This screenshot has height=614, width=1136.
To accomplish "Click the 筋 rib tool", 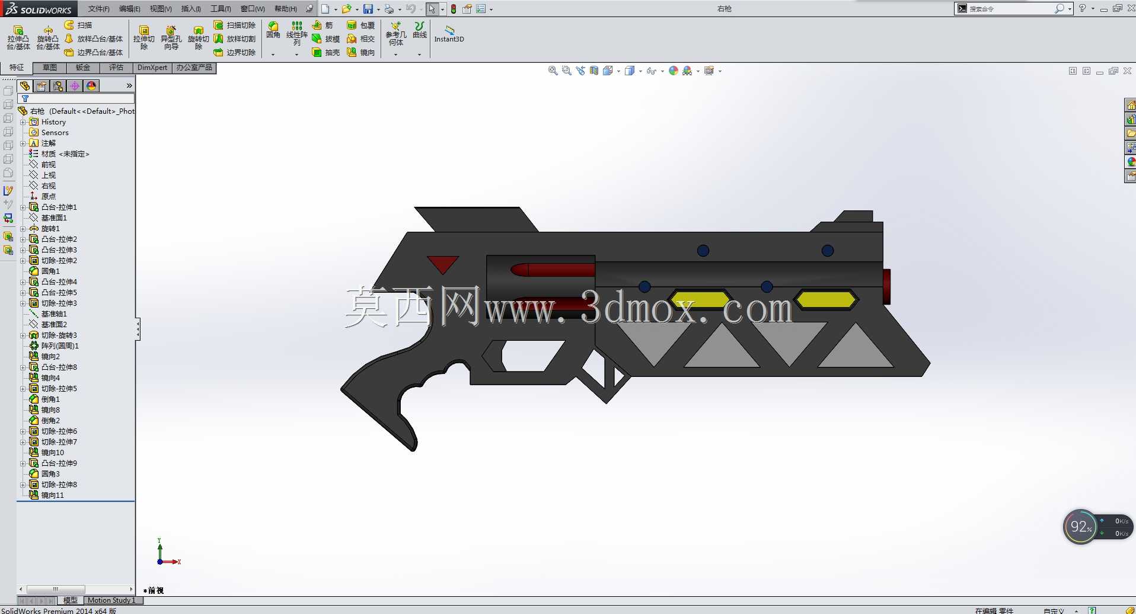I will pos(323,25).
